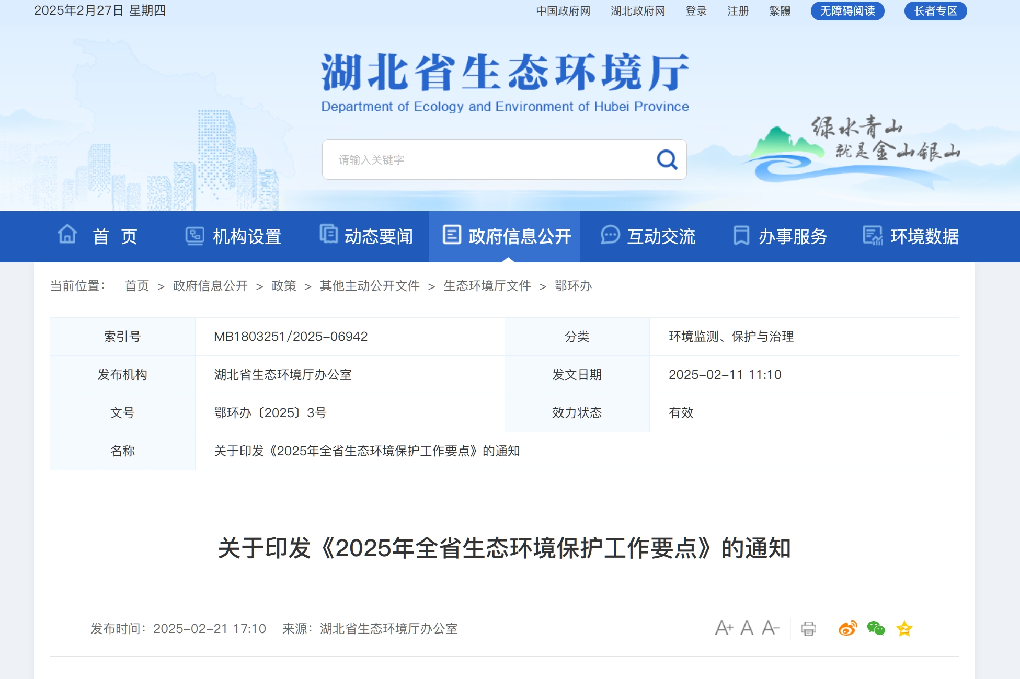Share article to Weibo
The width and height of the screenshot is (1020, 679).
click(x=847, y=628)
